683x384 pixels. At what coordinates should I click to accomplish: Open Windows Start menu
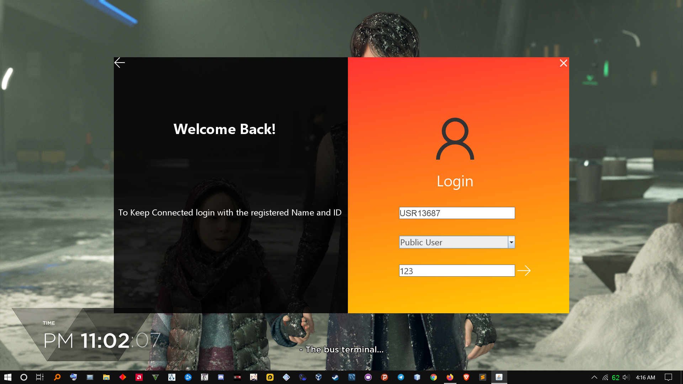point(8,377)
